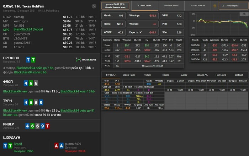This screenshot has width=249, height=156.
Task: Click the green T card in Префлоп
Action: (x=33, y=60)
